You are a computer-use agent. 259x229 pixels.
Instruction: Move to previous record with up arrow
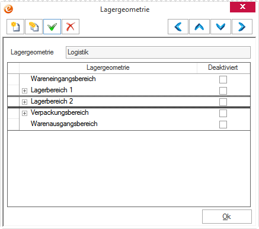pyautogui.click(x=199, y=27)
